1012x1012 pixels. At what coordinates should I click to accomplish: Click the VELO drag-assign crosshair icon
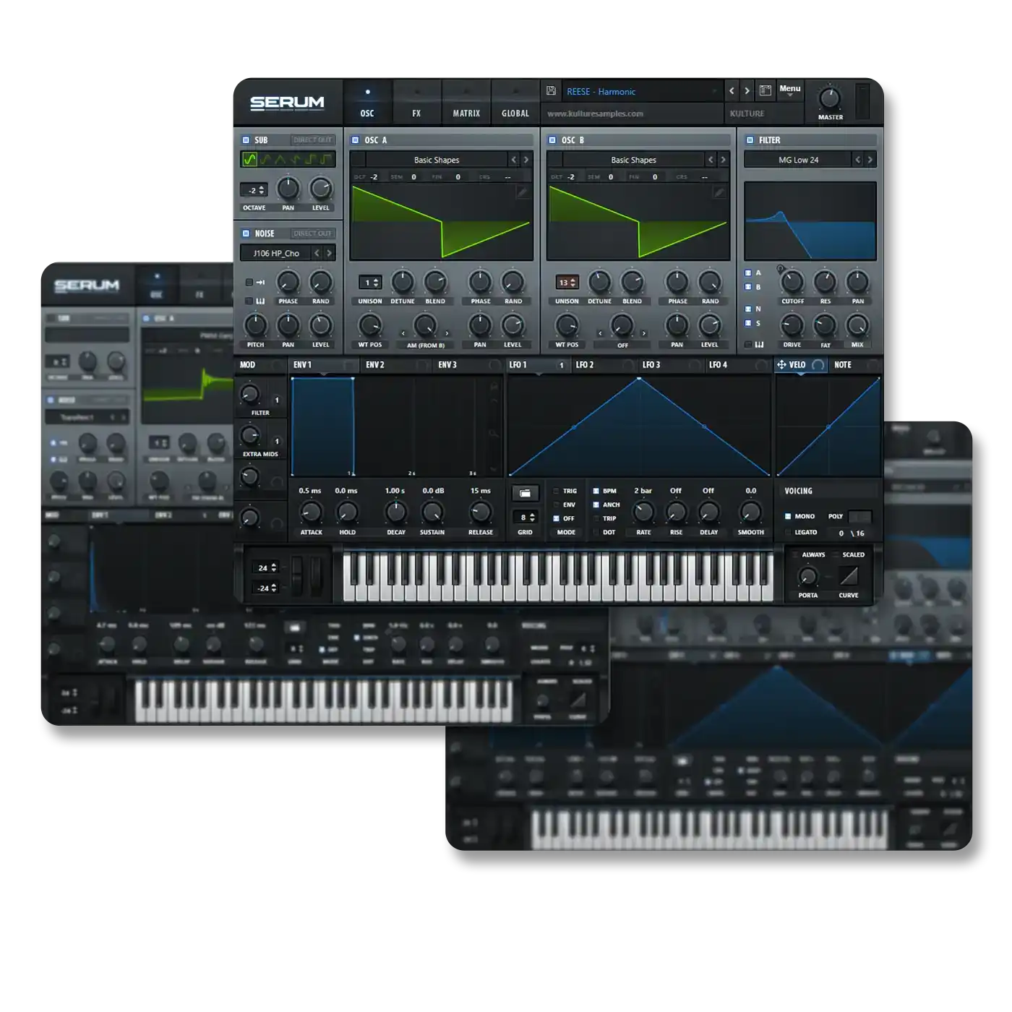click(781, 365)
